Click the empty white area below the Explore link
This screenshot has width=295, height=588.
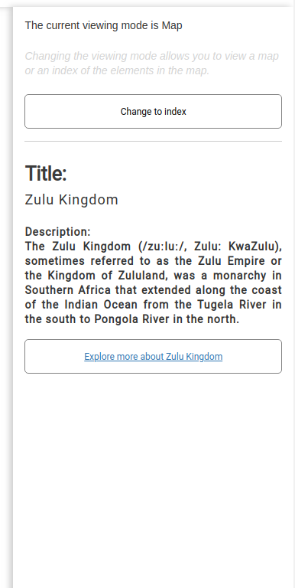tap(153, 480)
